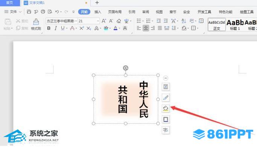Switch to the 插入 ribbon tab
257x147 pixels.
[x=98, y=12]
